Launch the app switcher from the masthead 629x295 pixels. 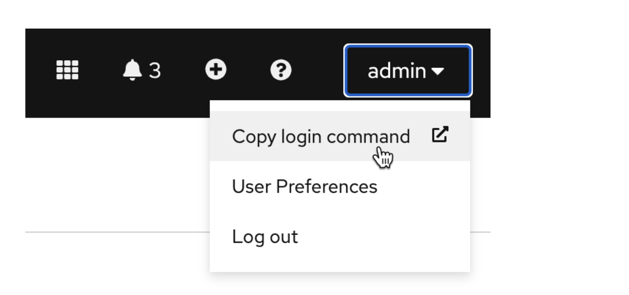coord(67,70)
